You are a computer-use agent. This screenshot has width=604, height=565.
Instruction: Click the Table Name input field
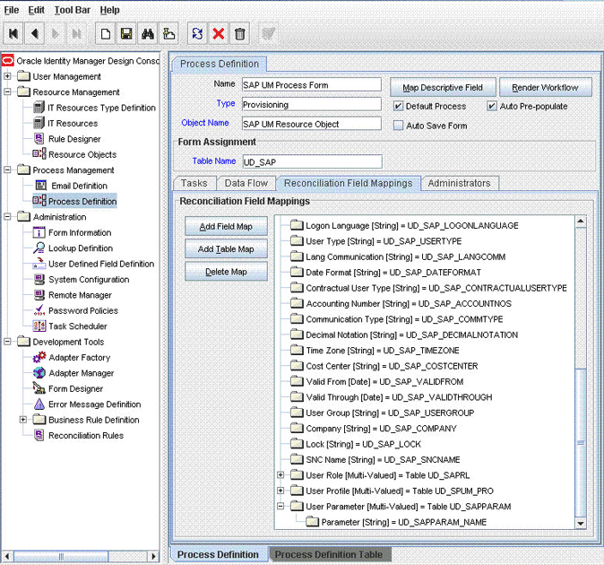(312, 161)
